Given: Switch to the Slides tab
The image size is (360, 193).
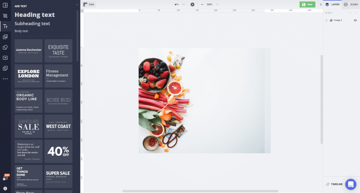Looking at the screenshot, I should [351, 4].
